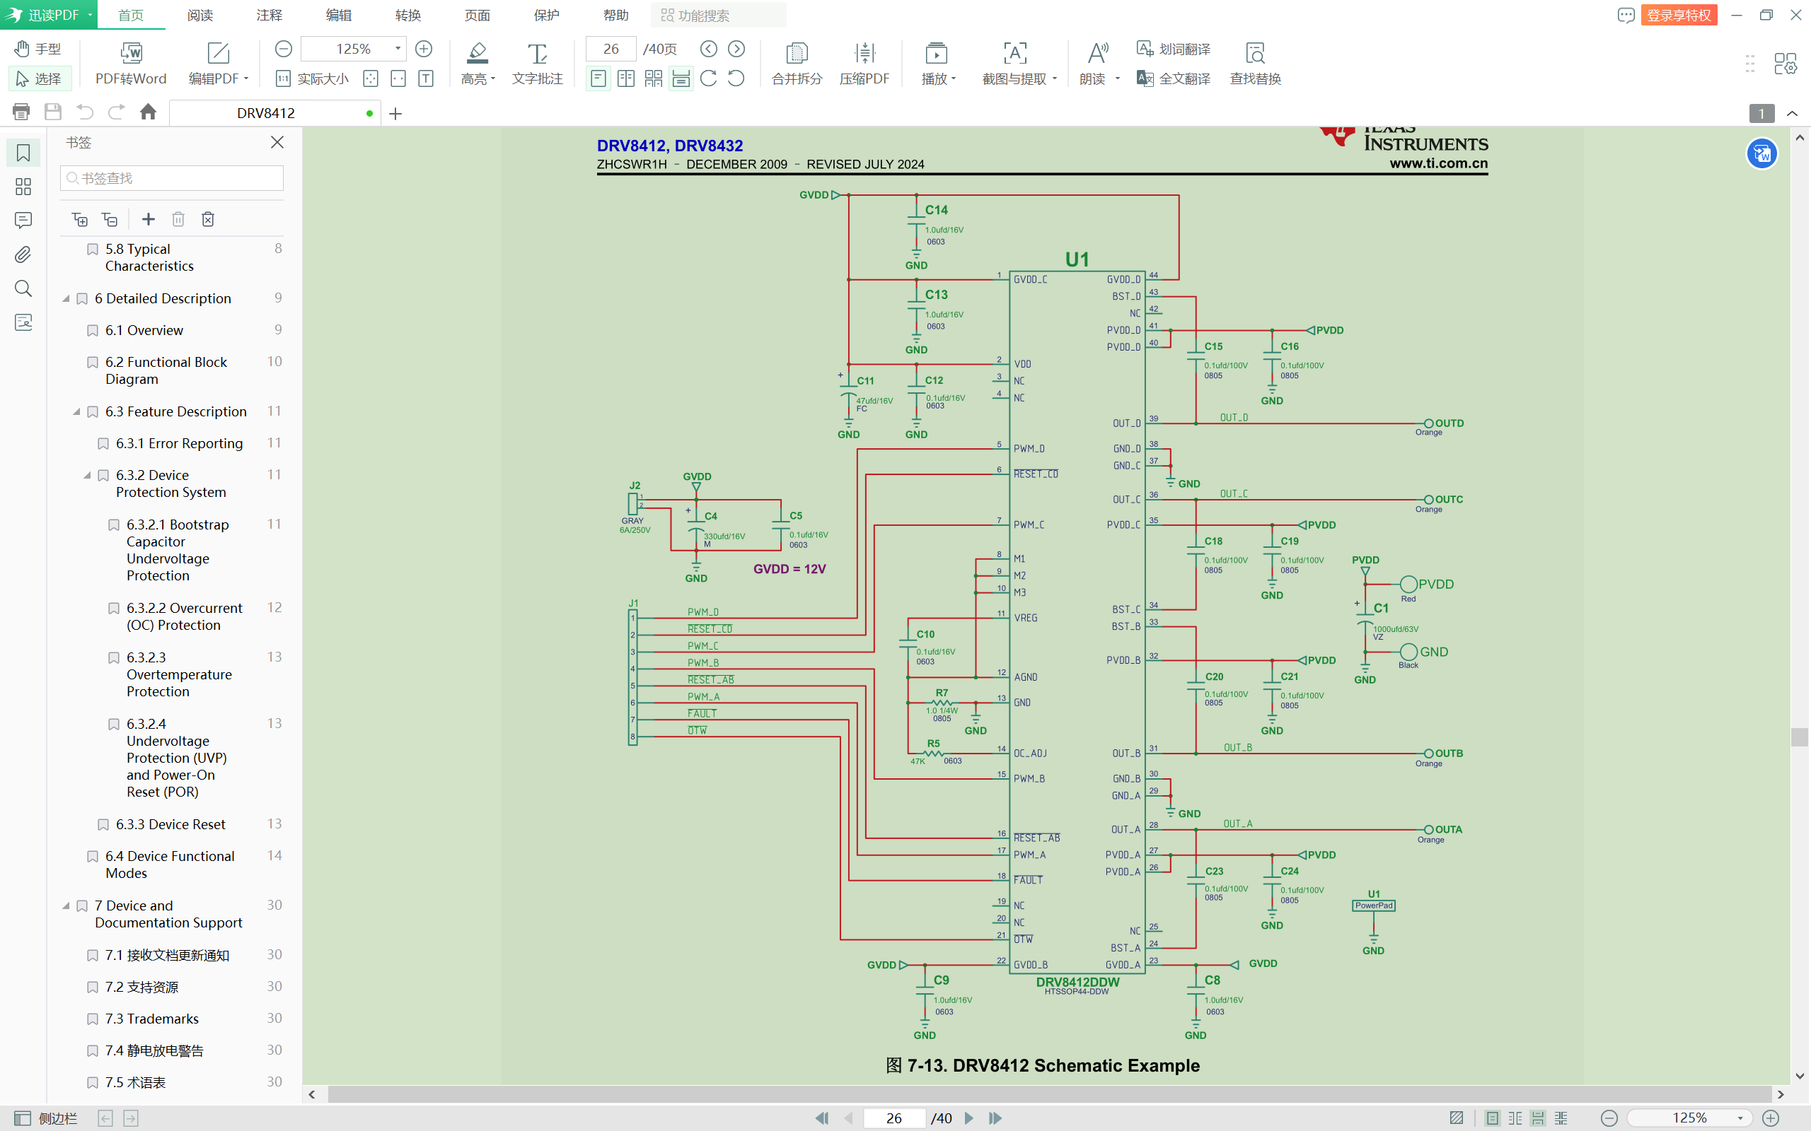Collapse the 6.3.2 Device Protection System bookmark

tap(87, 475)
